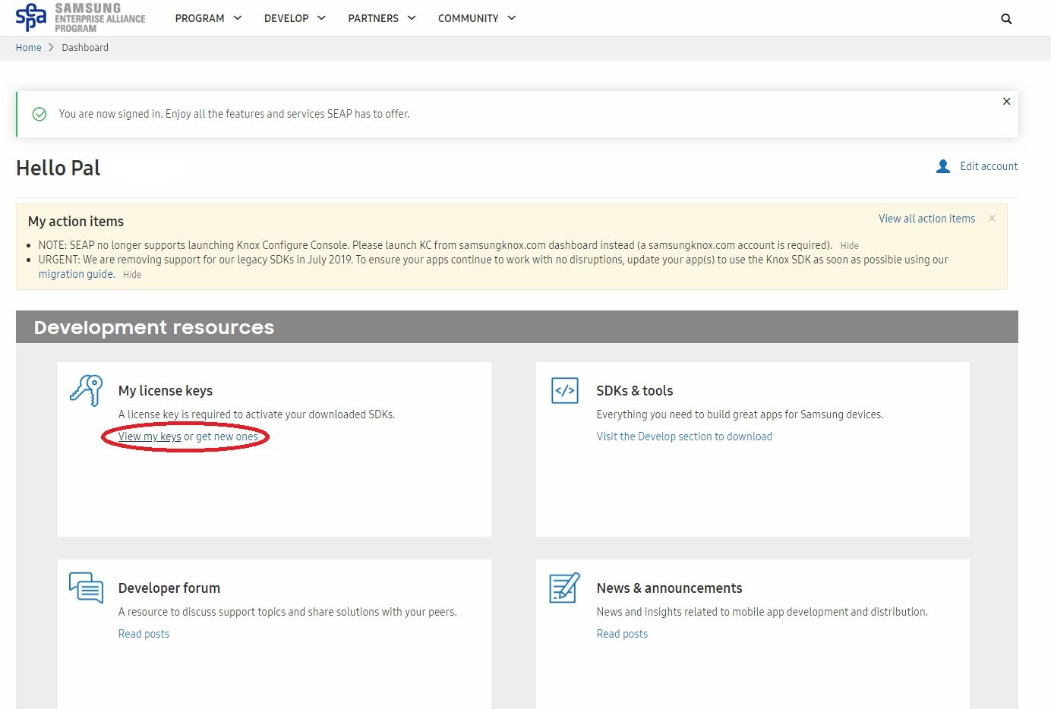
Task: Click My license keys heading
Action: tap(166, 391)
